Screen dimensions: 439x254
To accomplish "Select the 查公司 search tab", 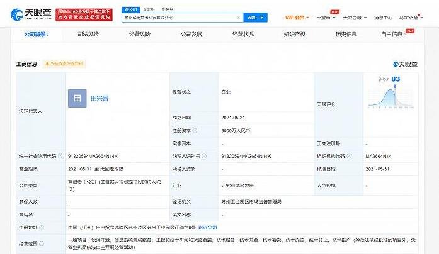I will (x=131, y=9).
